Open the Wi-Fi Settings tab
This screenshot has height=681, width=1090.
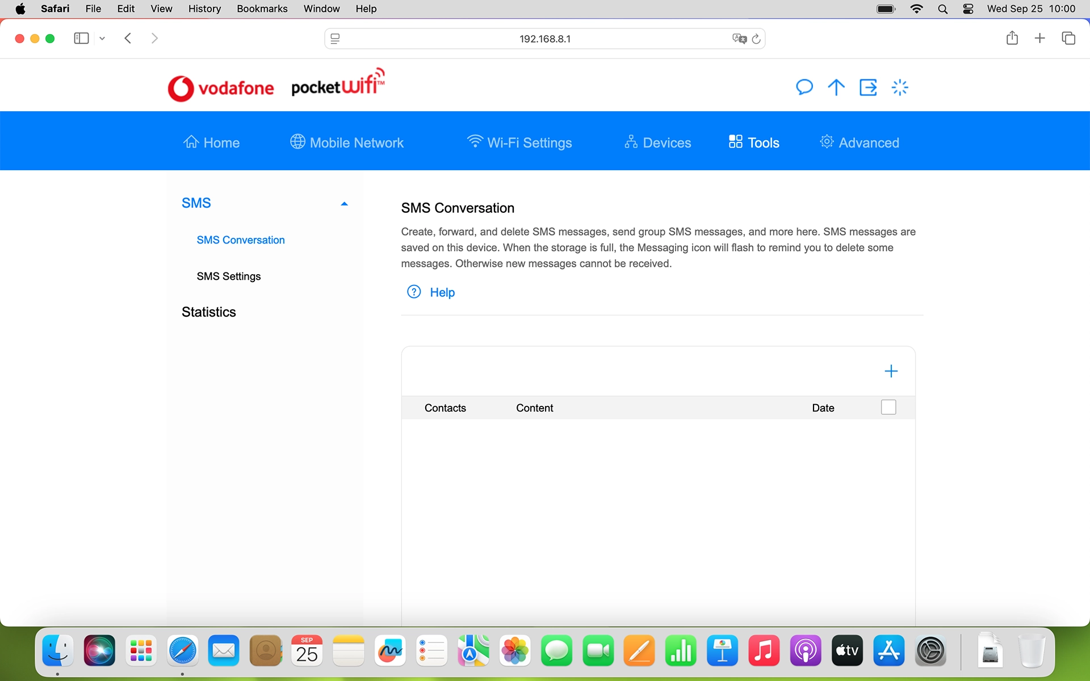click(519, 142)
